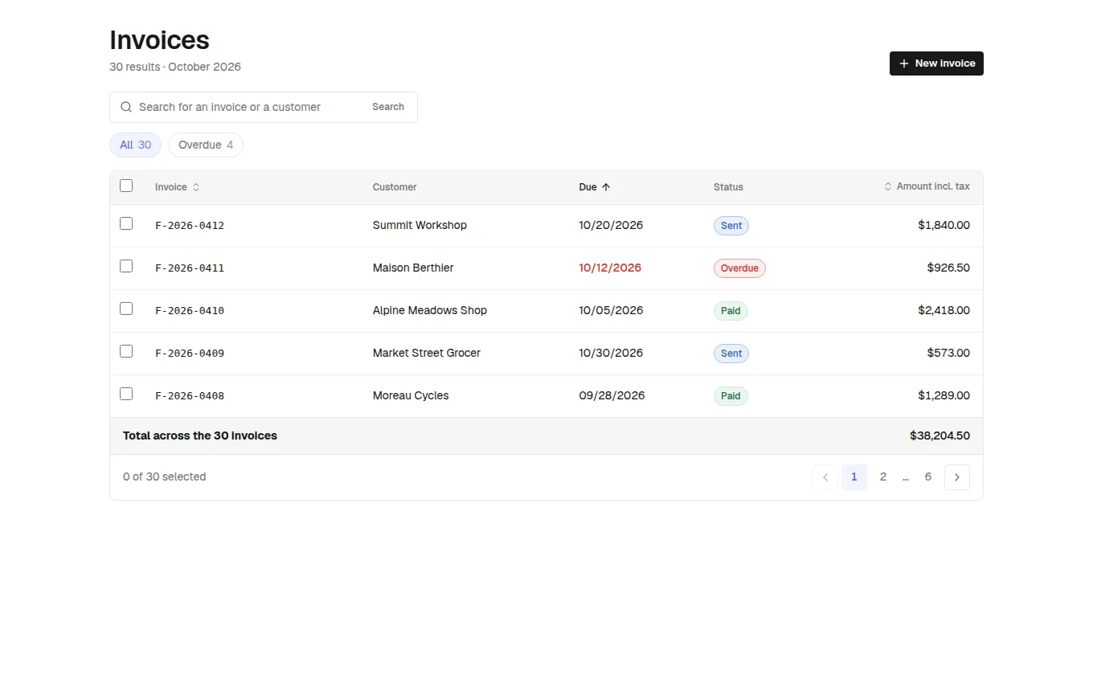The width and height of the screenshot is (1093, 683).
Task: Go to next page with chevron arrow
Action: [x=956, y=477]
